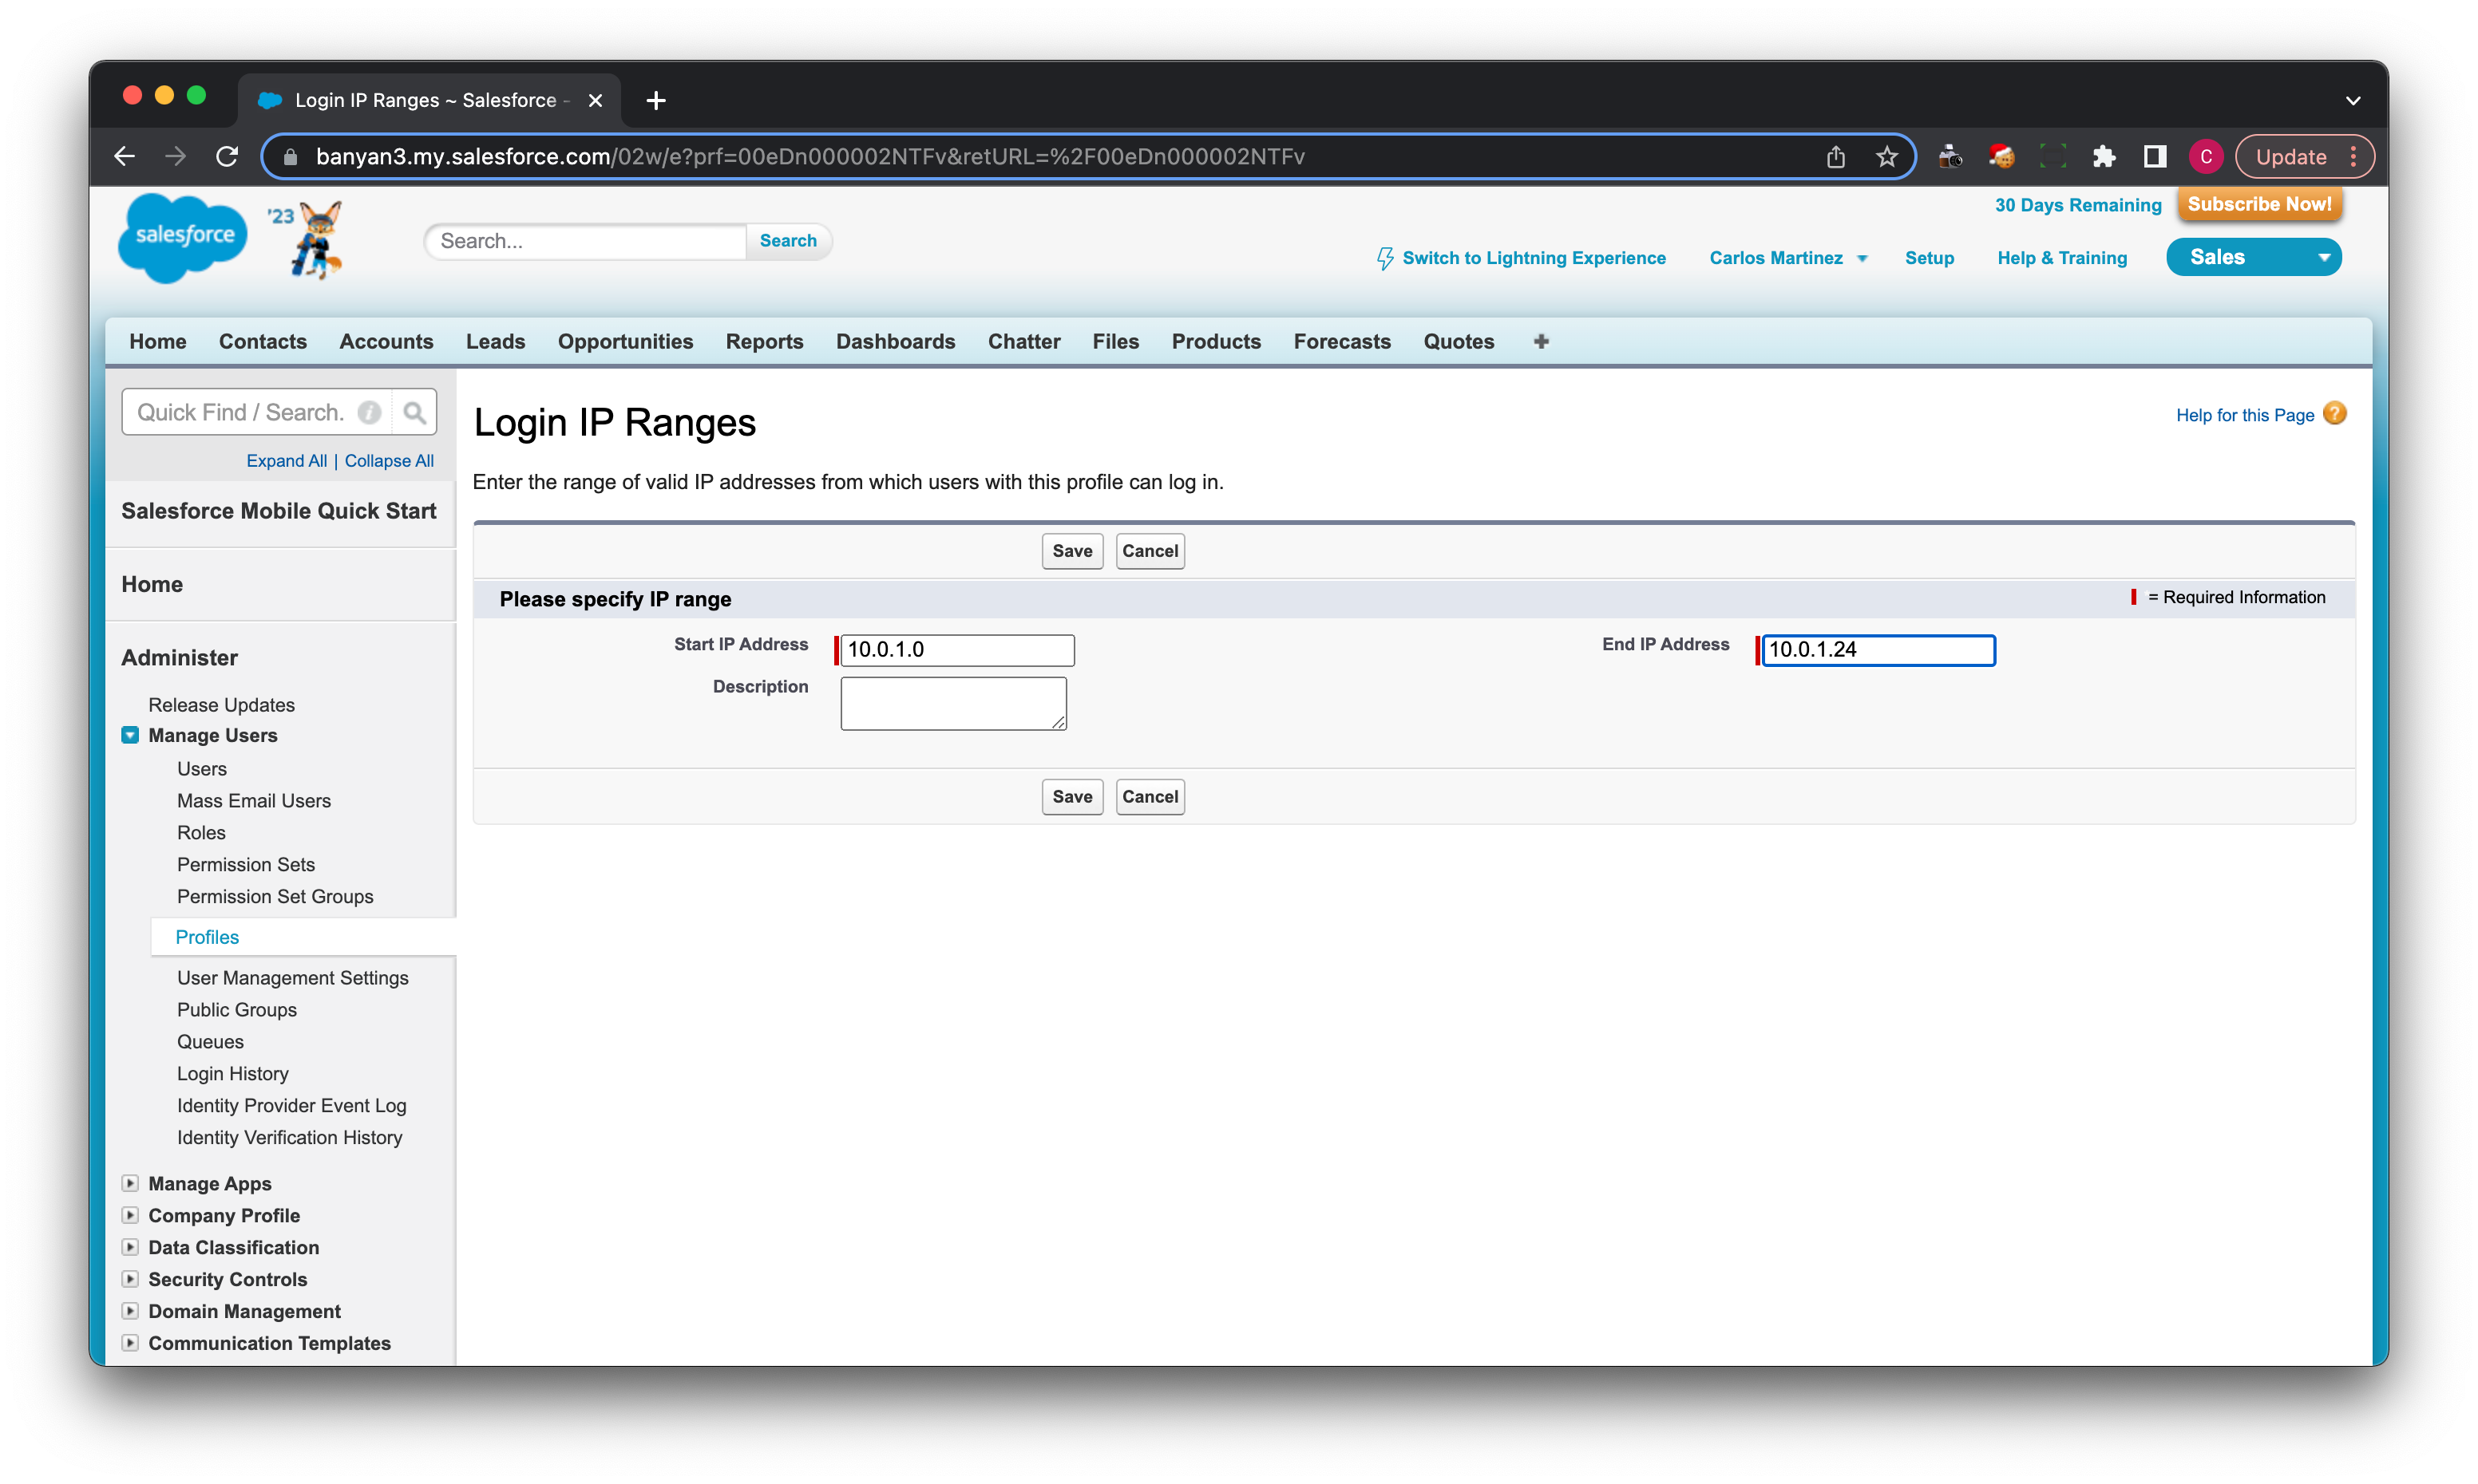Click inside the Description text area
Image resolution: width=2478 pixels, height=1484 pixels.
point(952,703)
